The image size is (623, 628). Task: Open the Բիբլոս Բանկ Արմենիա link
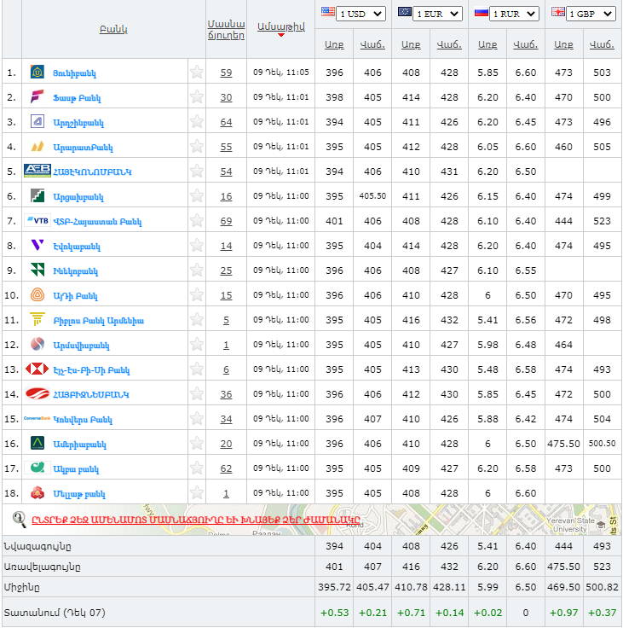point(98,321)
